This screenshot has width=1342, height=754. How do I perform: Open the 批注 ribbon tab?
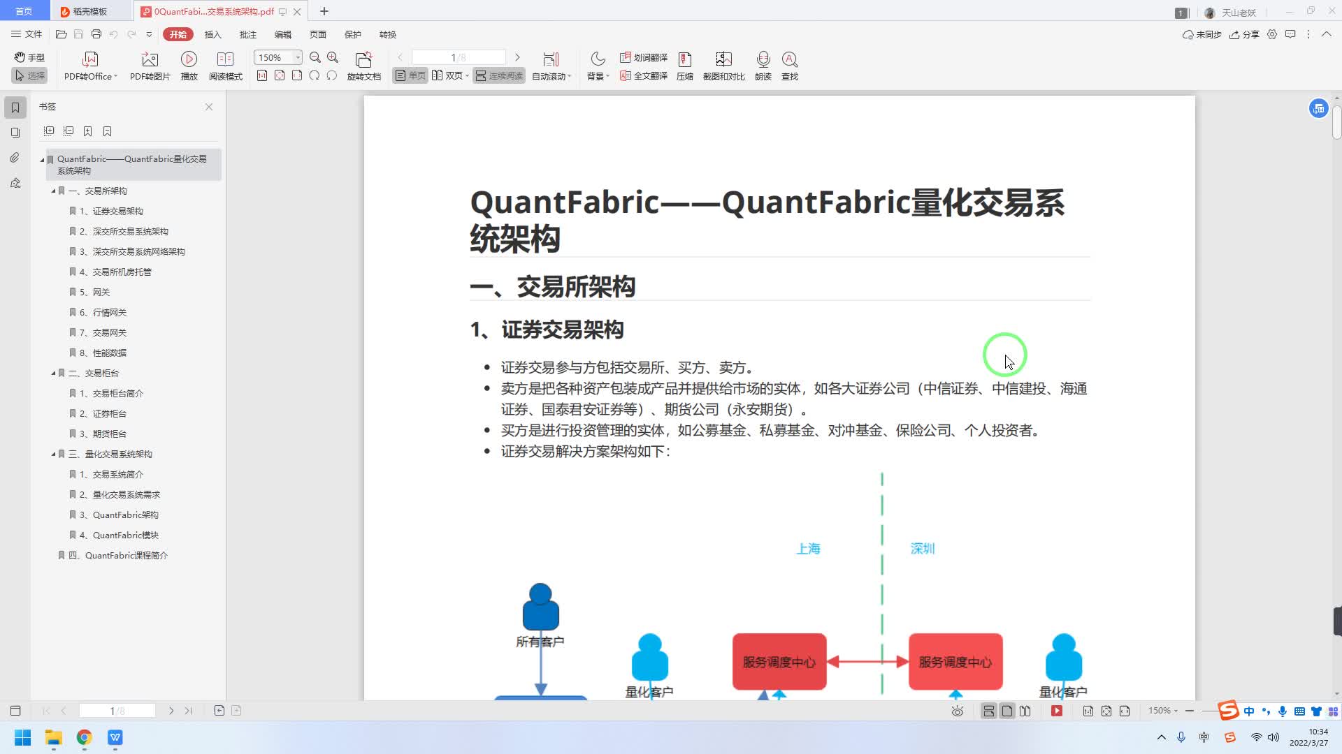pyautogui.click(x=247, y=34)
